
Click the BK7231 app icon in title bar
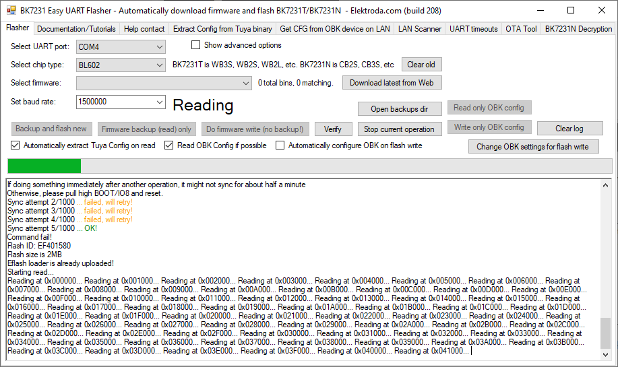[11, 10]
